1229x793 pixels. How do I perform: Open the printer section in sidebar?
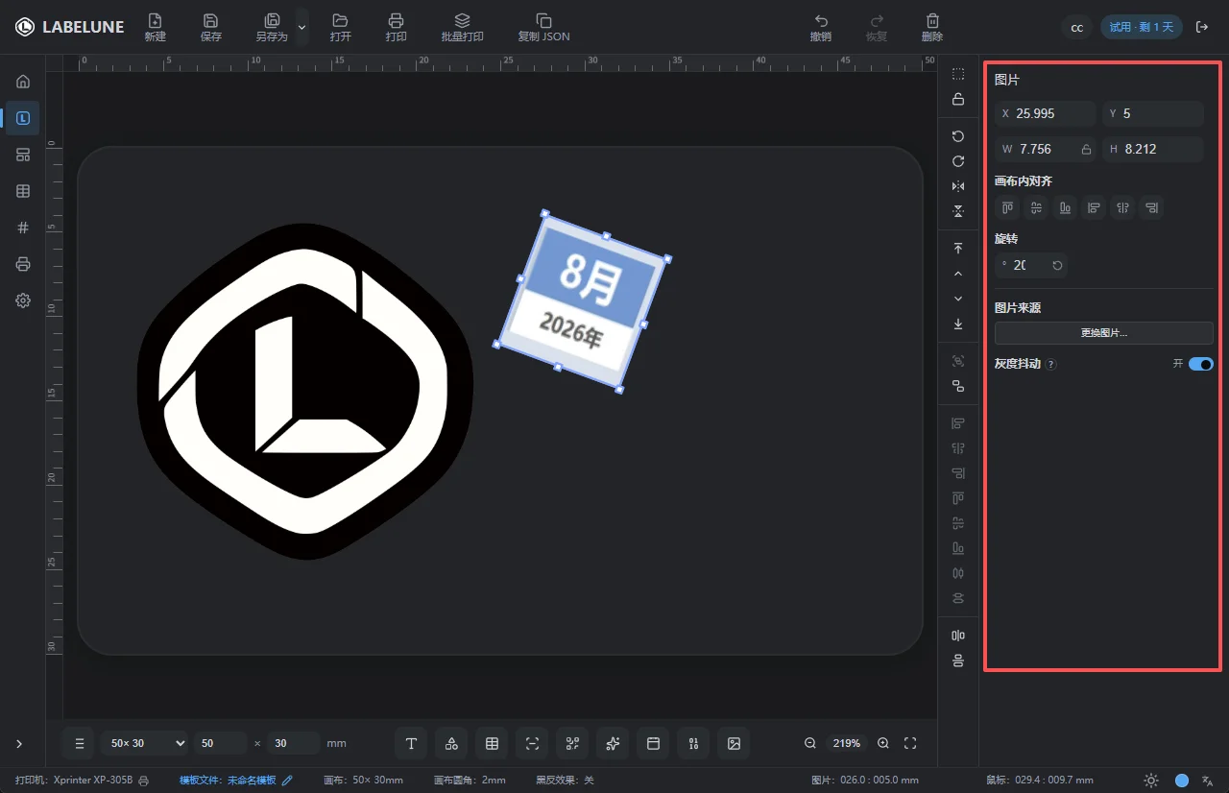pos(23,264)
